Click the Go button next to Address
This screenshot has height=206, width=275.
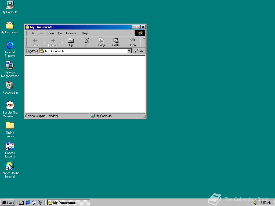(139, 51)
